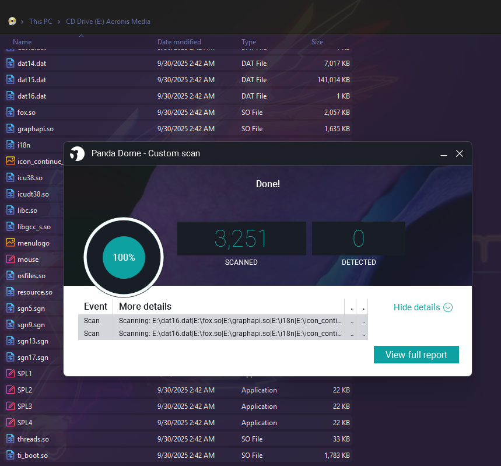Screen dimensions: 501x466
Task: Click the More details column header
Action: 145,307
